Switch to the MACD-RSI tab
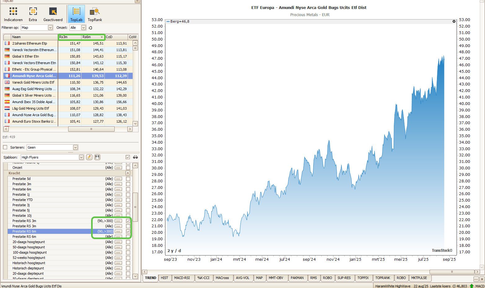485x288 pixels. pyautogui.click(x=183, y=278)
